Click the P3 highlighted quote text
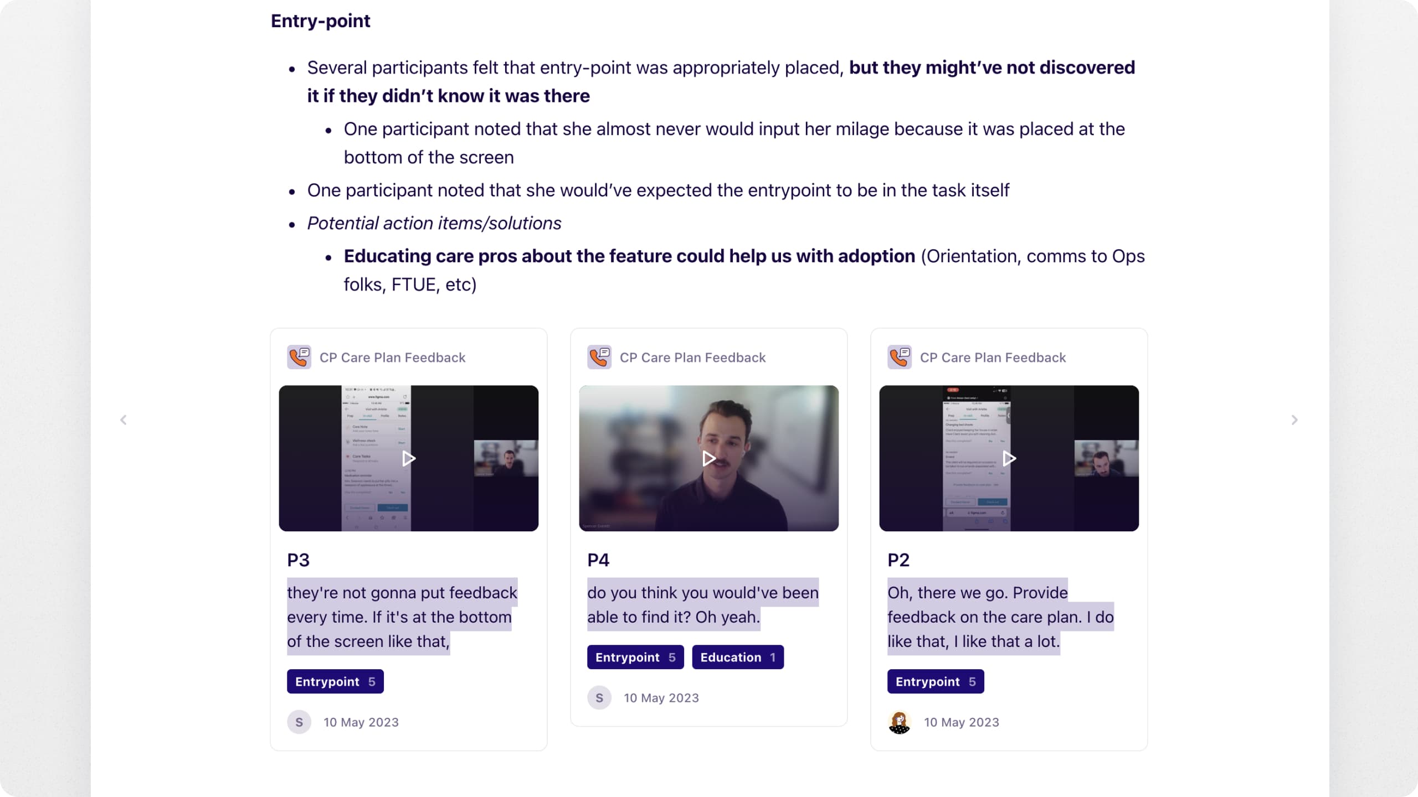Screen dimensions: 1418x797 (402, 617)
